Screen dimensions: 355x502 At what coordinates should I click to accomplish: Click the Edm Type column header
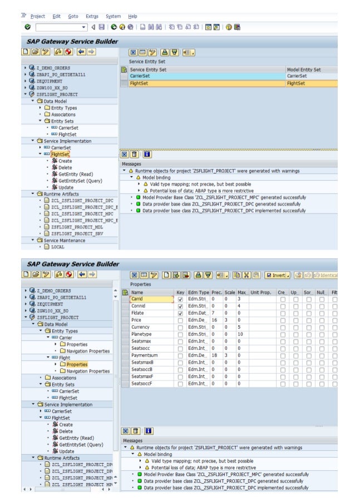(x=198, y=292)
